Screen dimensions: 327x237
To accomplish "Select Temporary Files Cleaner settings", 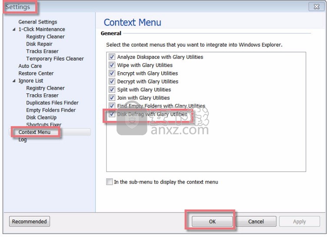I will (55, 59).
